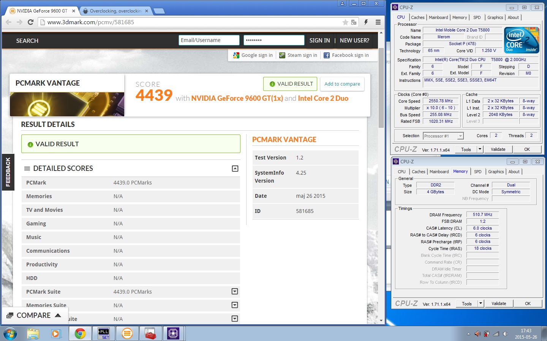Click the Google sign in icon
This screenshot has height=341, width=547.
[236, 55]
